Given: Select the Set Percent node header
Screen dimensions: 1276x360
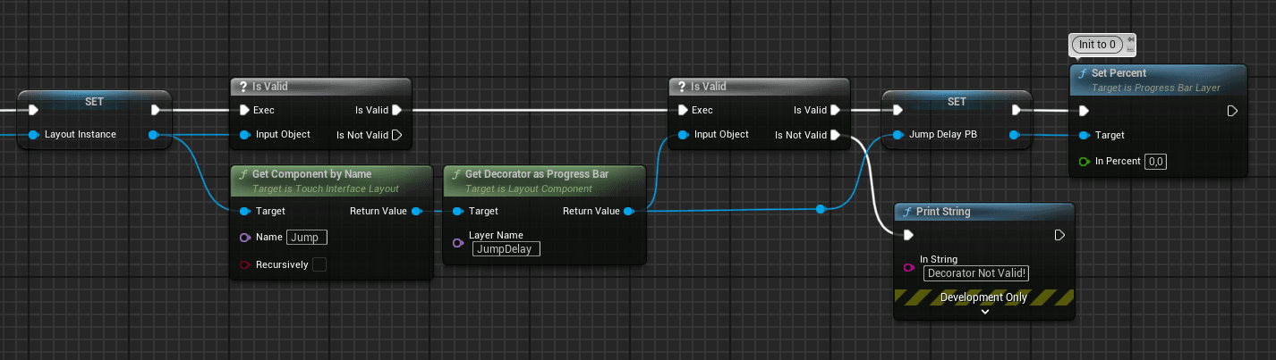Looking at the screenshot, I should [x=1158, y=80].
